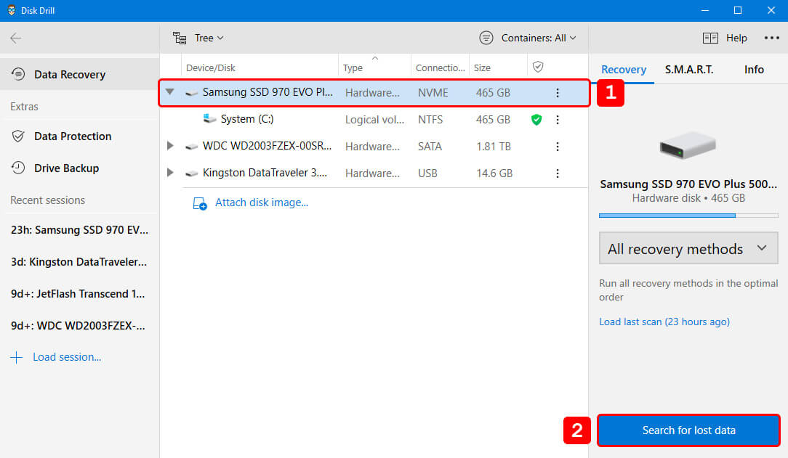The width and height of the screenshot is (788, 458).
Task: Click the Load last scan (23 hours ago) link
Action: [664, 322]
